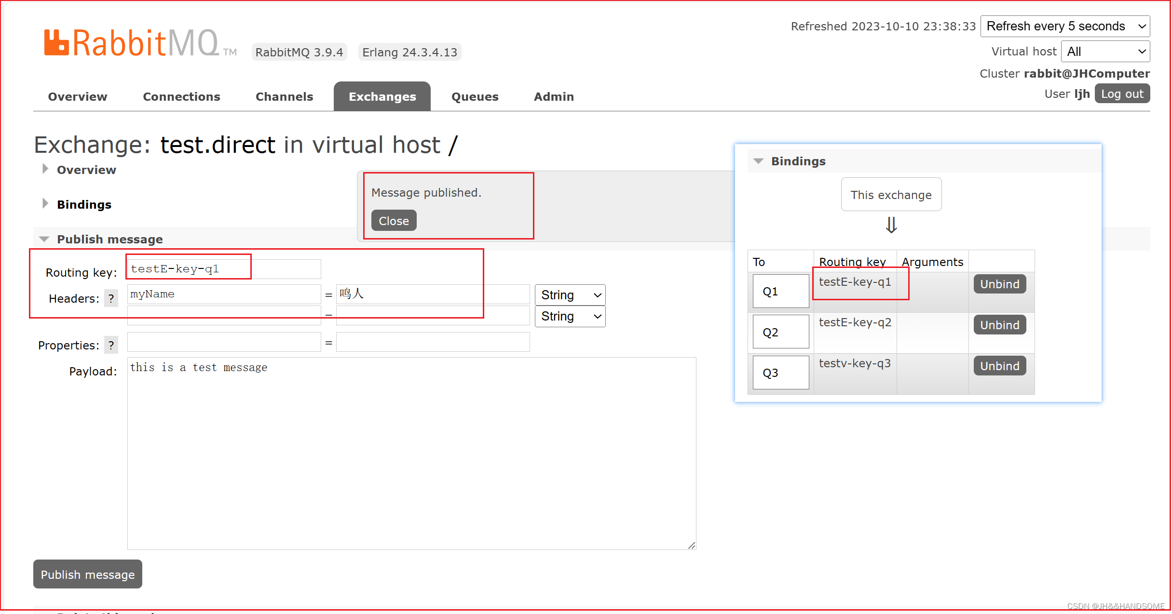This screenshot has height=614, width=1172.
Task: Close the Message published notification
Action: pos(394,221)
